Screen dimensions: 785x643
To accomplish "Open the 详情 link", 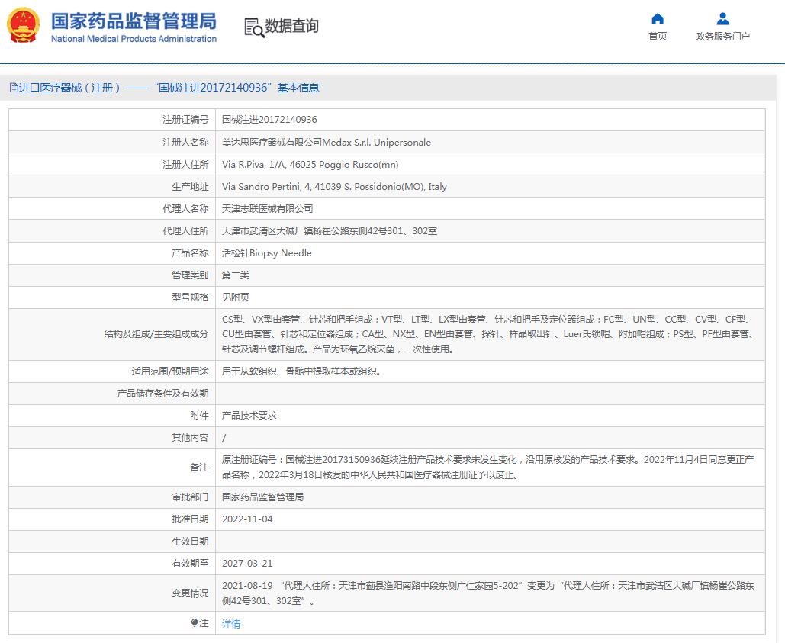I will coord(231,623).
